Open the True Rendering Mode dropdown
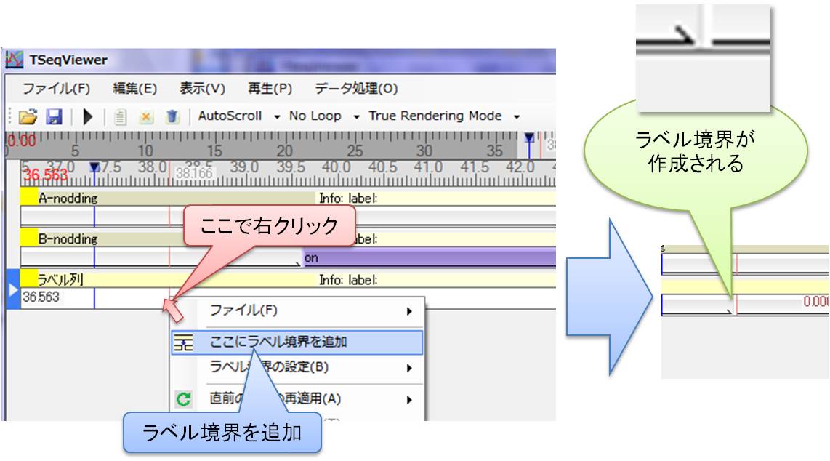830x461 pixels. tap(443, 116)
